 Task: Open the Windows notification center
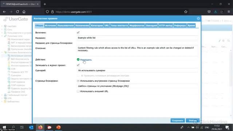tap(227, 127)
